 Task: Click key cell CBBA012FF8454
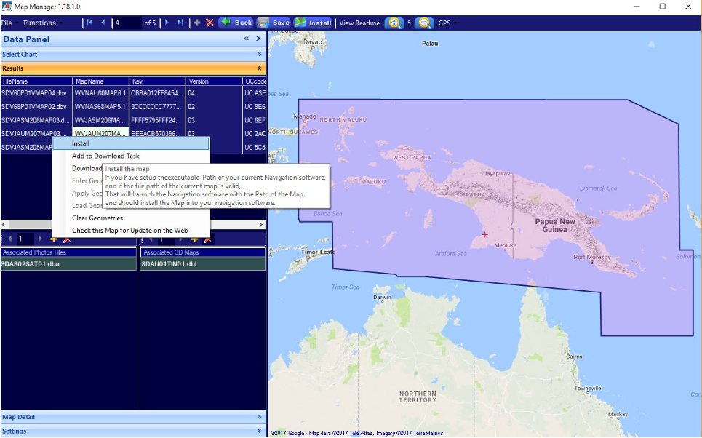click(x=158, y=93)
